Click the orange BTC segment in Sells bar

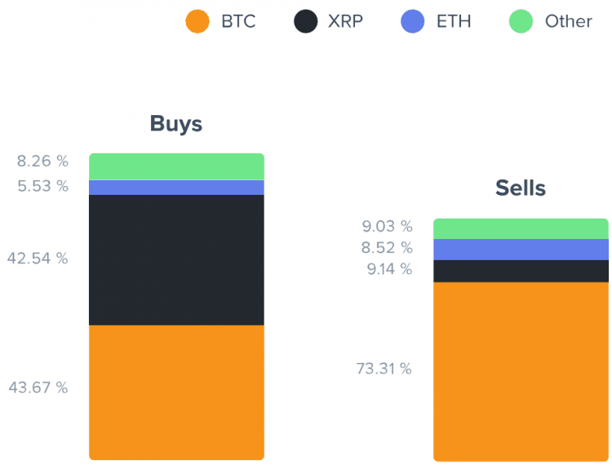(521, 371)
